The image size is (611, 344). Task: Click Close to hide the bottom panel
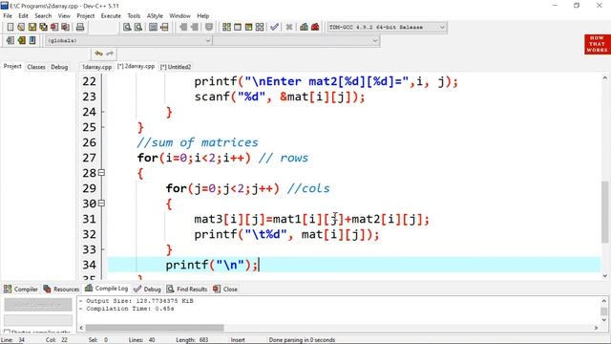coord(225,289)
